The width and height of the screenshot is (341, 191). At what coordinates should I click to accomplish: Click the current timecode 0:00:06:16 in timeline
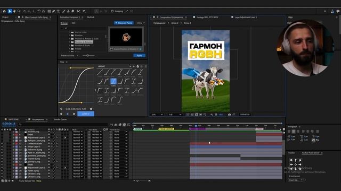tap(9, 124)
